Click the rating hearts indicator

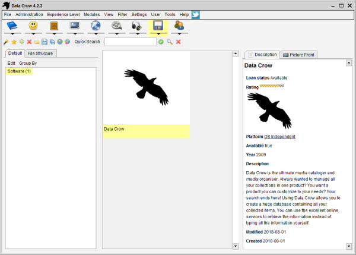coord(272,86)
